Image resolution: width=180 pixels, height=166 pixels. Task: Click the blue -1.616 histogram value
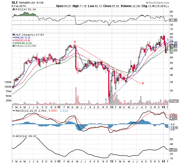[x=63, y=111]
